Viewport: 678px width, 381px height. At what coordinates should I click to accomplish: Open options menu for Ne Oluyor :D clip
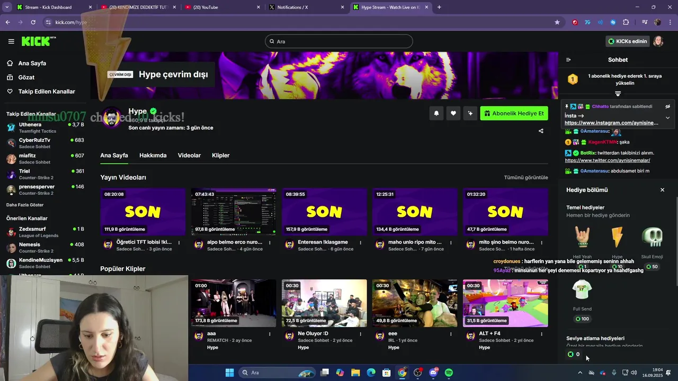[360, 334]
